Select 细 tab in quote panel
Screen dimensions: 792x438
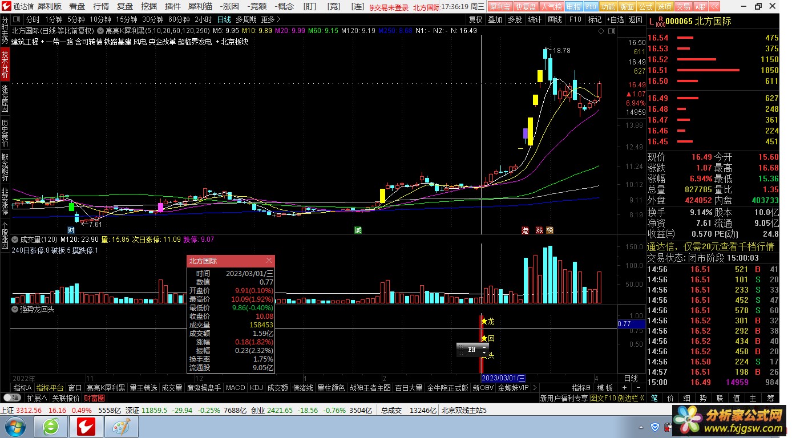687,398
